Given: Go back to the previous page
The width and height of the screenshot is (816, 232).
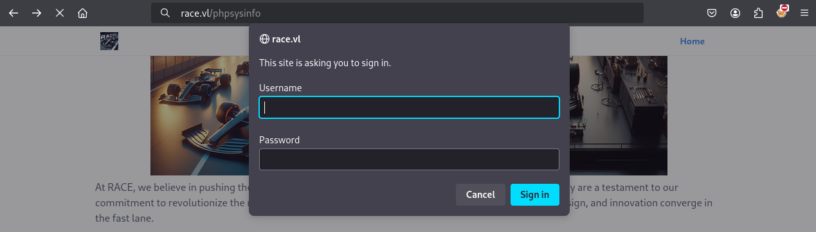Looking at the screenshot, I should coord(14,13).
